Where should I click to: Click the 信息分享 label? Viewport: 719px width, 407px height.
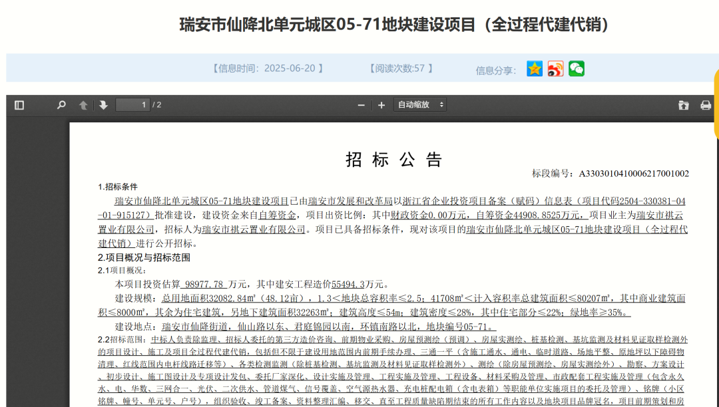click(x=496, y=70)
